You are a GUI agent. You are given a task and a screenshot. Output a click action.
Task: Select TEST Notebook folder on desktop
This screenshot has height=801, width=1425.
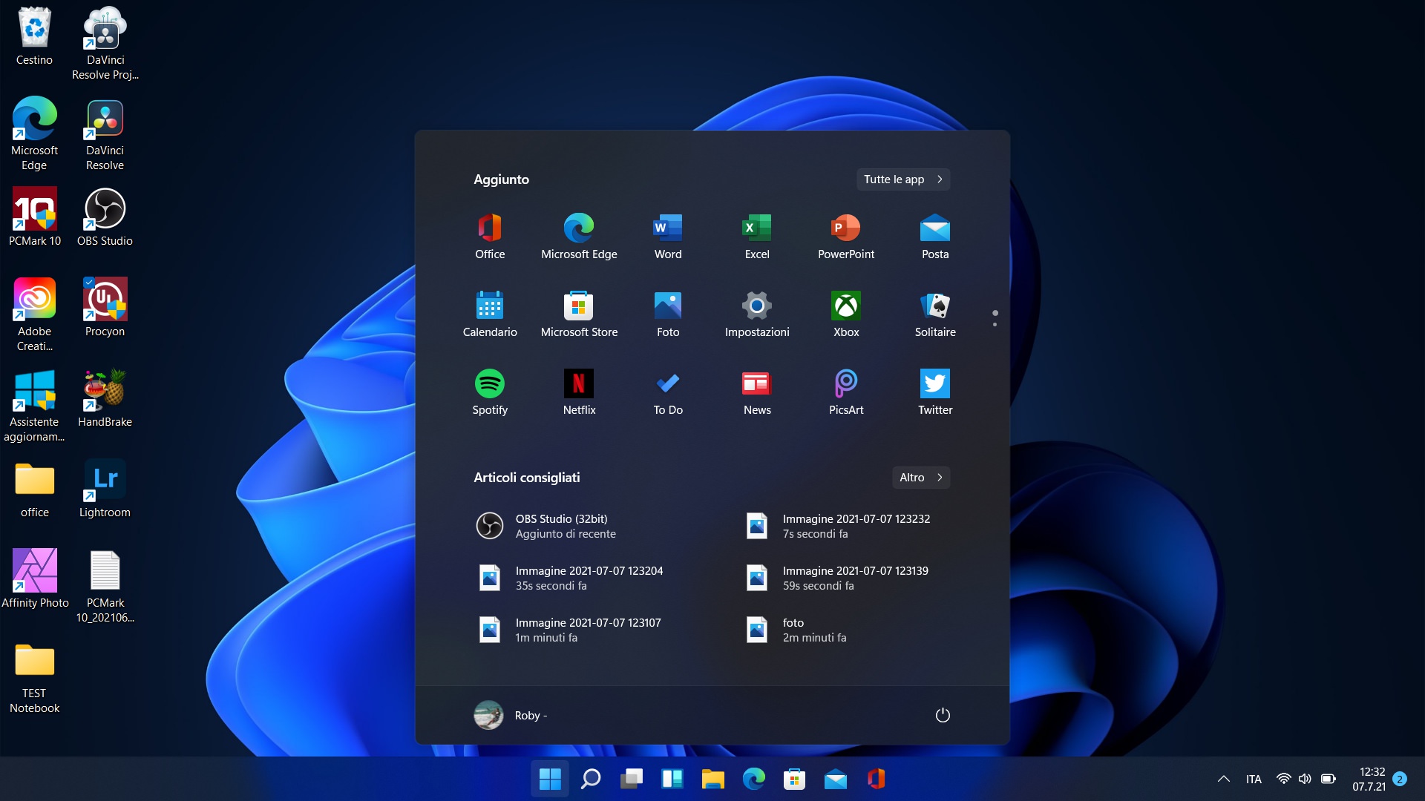[34, 677]
